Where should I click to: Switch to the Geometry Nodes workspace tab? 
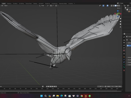(63, 4)
